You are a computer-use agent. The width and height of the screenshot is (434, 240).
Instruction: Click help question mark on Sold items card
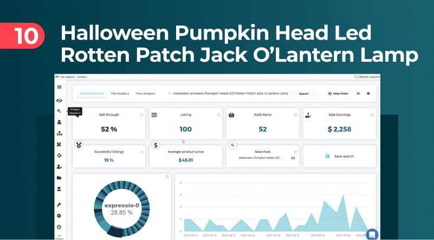point(295,115)
